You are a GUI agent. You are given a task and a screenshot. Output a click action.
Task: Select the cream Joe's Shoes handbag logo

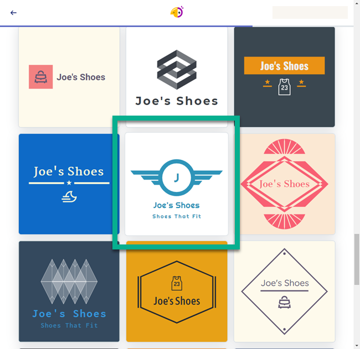point(69,77)
